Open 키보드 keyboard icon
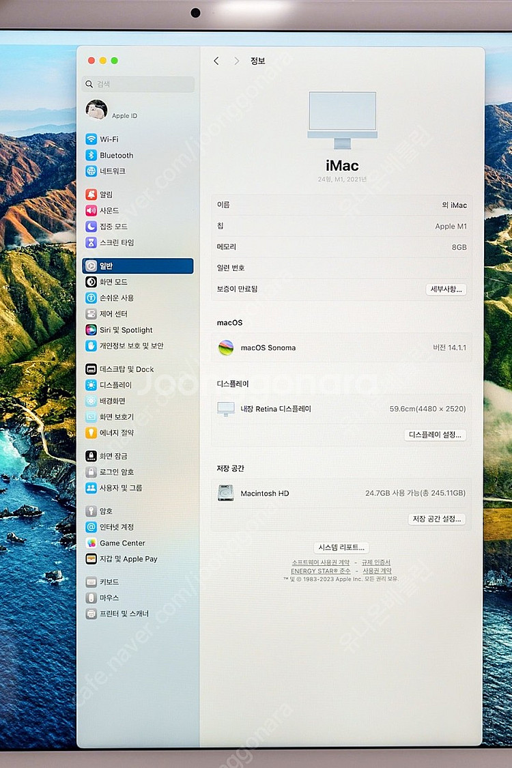This screenshot has height=768, width=512. pos(91,582)
